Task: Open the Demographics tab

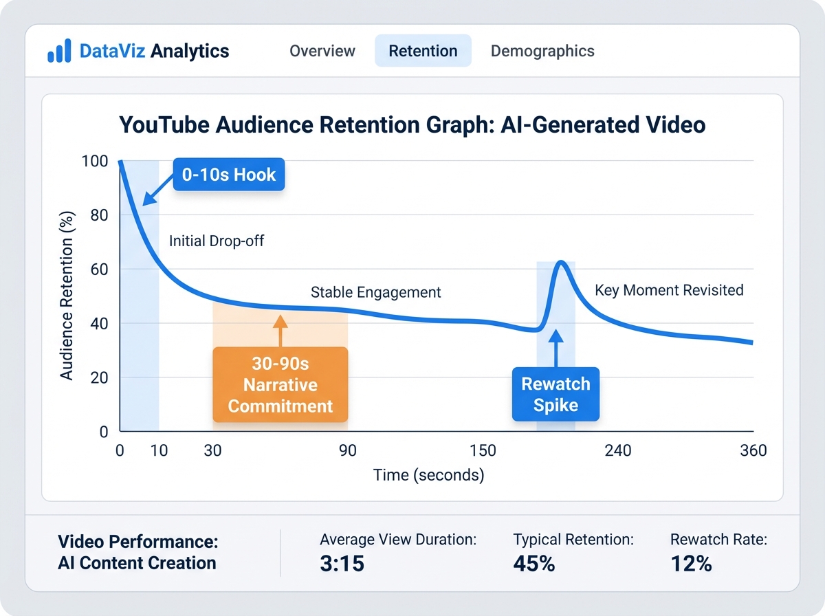Action: click(542, 51)
